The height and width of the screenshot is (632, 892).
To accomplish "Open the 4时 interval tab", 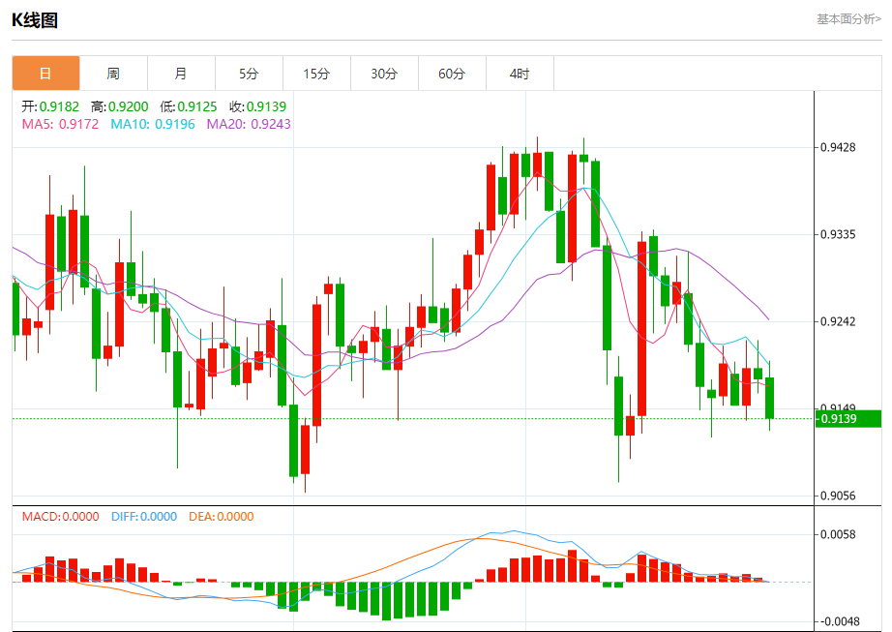I will [x=520, y=73].
